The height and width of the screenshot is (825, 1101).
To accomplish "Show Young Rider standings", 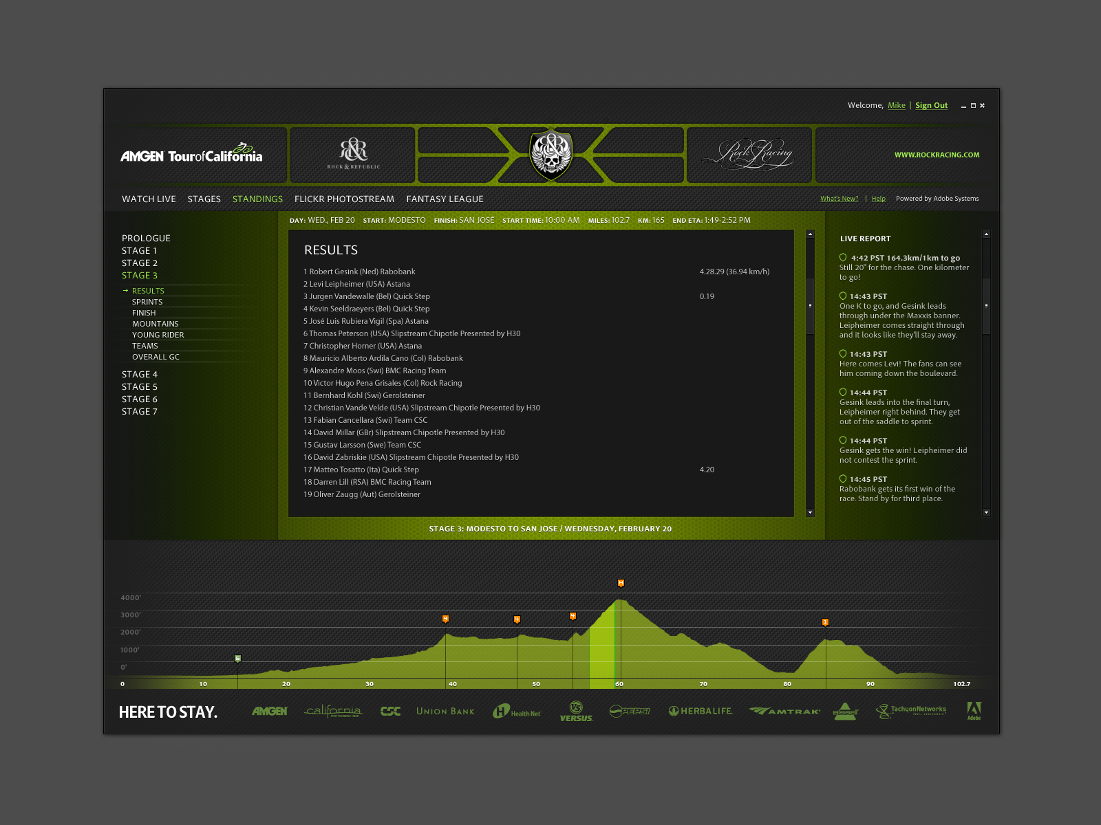I will pyautogui.click(x=158, y=335).
